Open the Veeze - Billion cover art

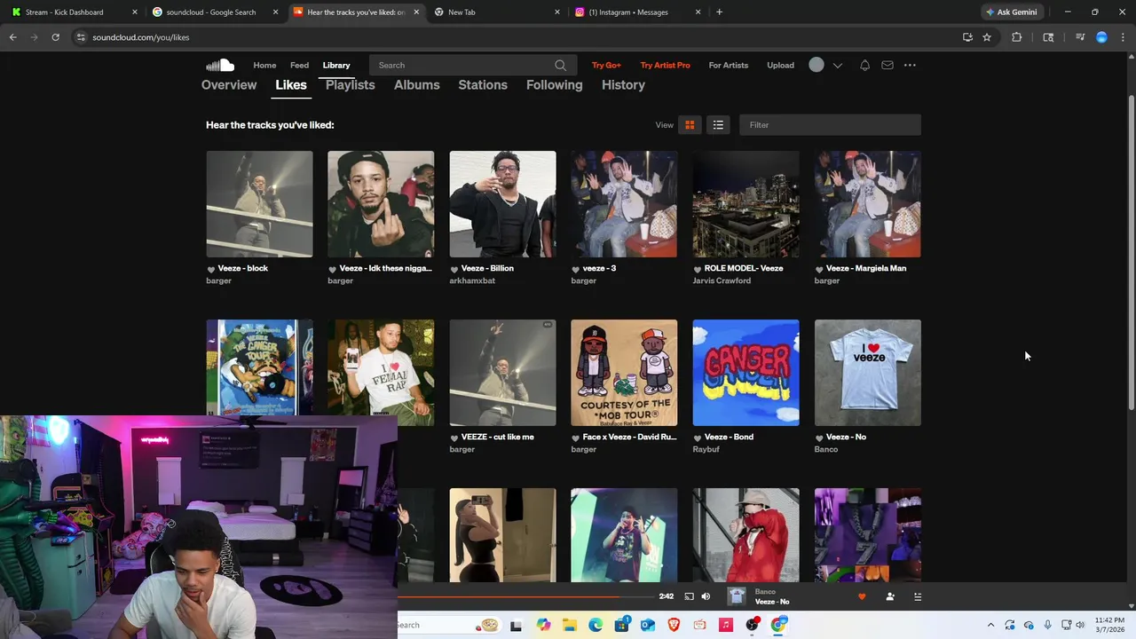[502, 204]
